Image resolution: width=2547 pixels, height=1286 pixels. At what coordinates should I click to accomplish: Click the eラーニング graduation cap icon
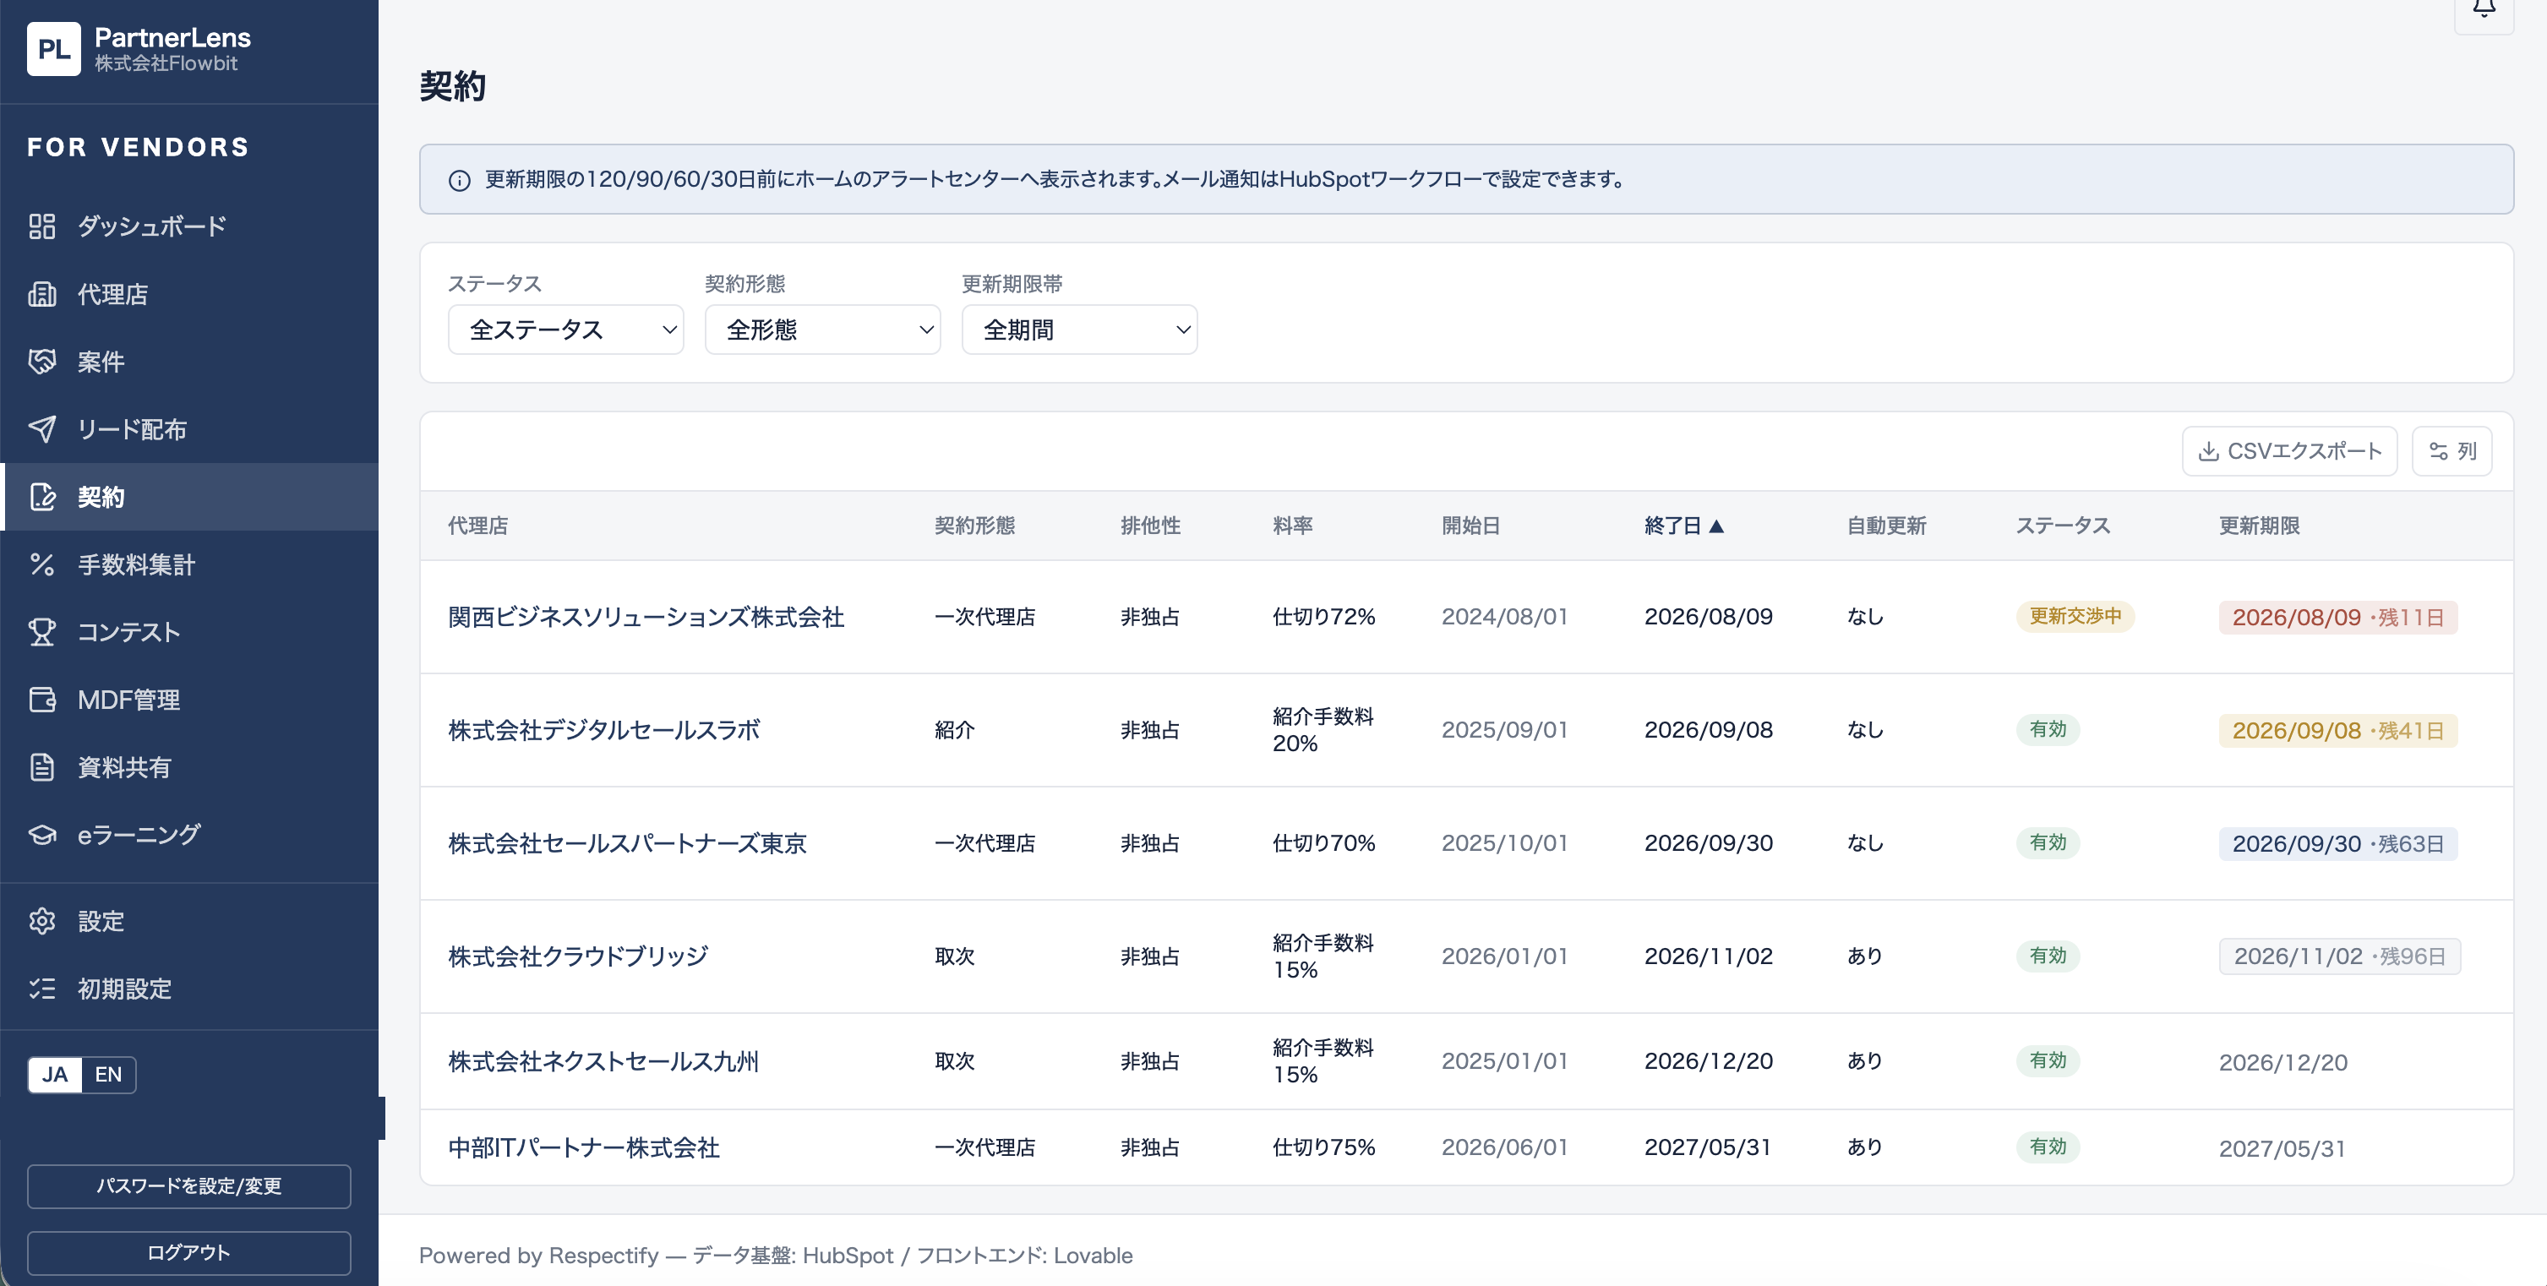point(41,834)
